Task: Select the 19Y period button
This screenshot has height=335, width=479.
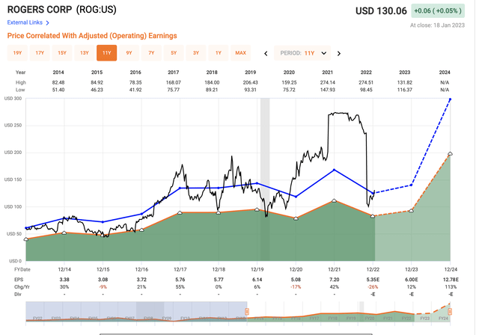Action: [x=17, y=53]
